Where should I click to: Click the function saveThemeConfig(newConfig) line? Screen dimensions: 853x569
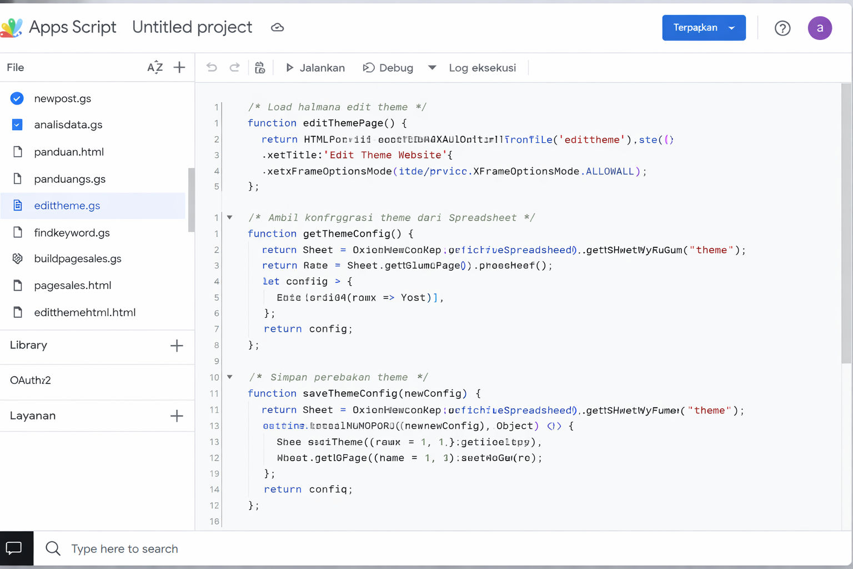[364, 393]
